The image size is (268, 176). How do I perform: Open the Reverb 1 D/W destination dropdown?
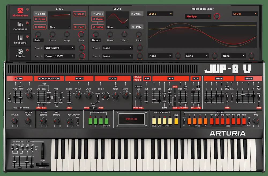59,56
